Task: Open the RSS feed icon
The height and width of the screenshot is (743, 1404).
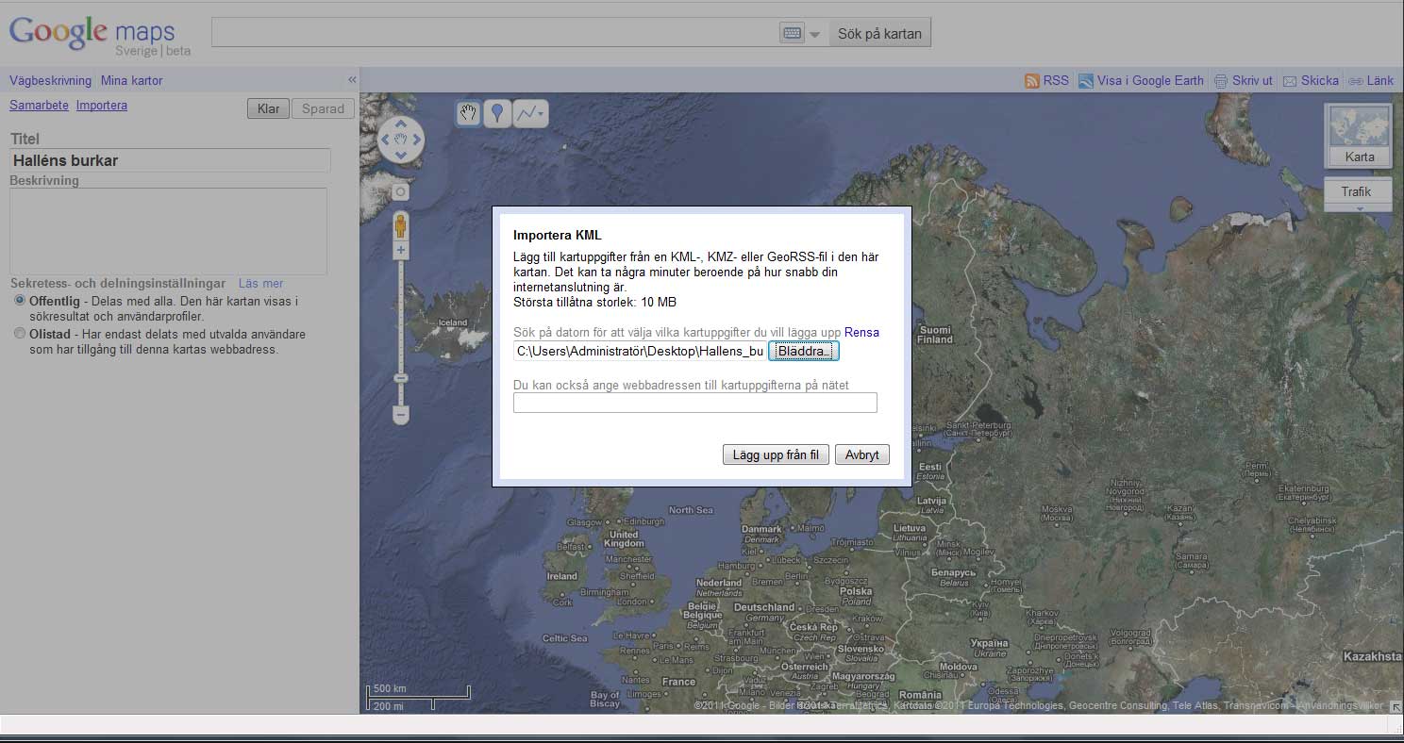Action: pyautogui.click(x=1032, y=81)
